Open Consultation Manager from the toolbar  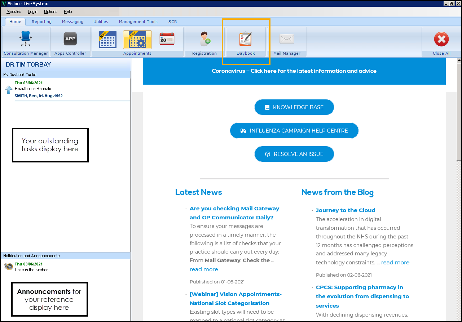coord(26,39)
